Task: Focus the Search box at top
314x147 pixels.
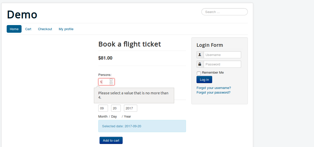Action: point(224,12)
